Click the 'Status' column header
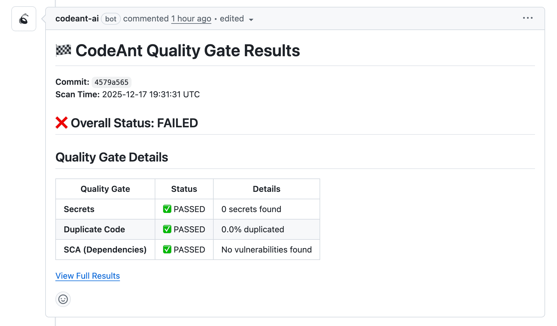This screenshot has height=326, width=557. tap(184, 189)
